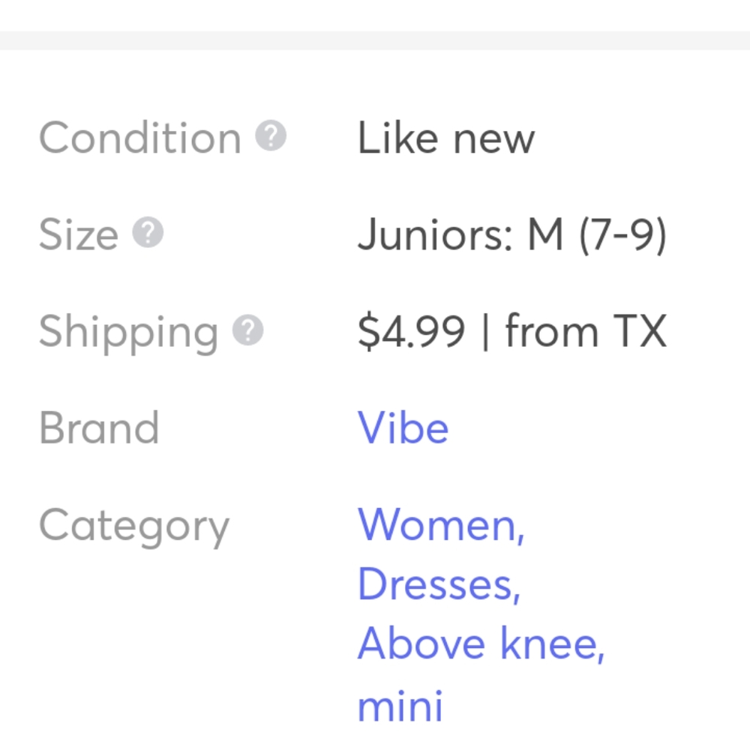
Task: Click the Size field label
Action: [79, 235]
